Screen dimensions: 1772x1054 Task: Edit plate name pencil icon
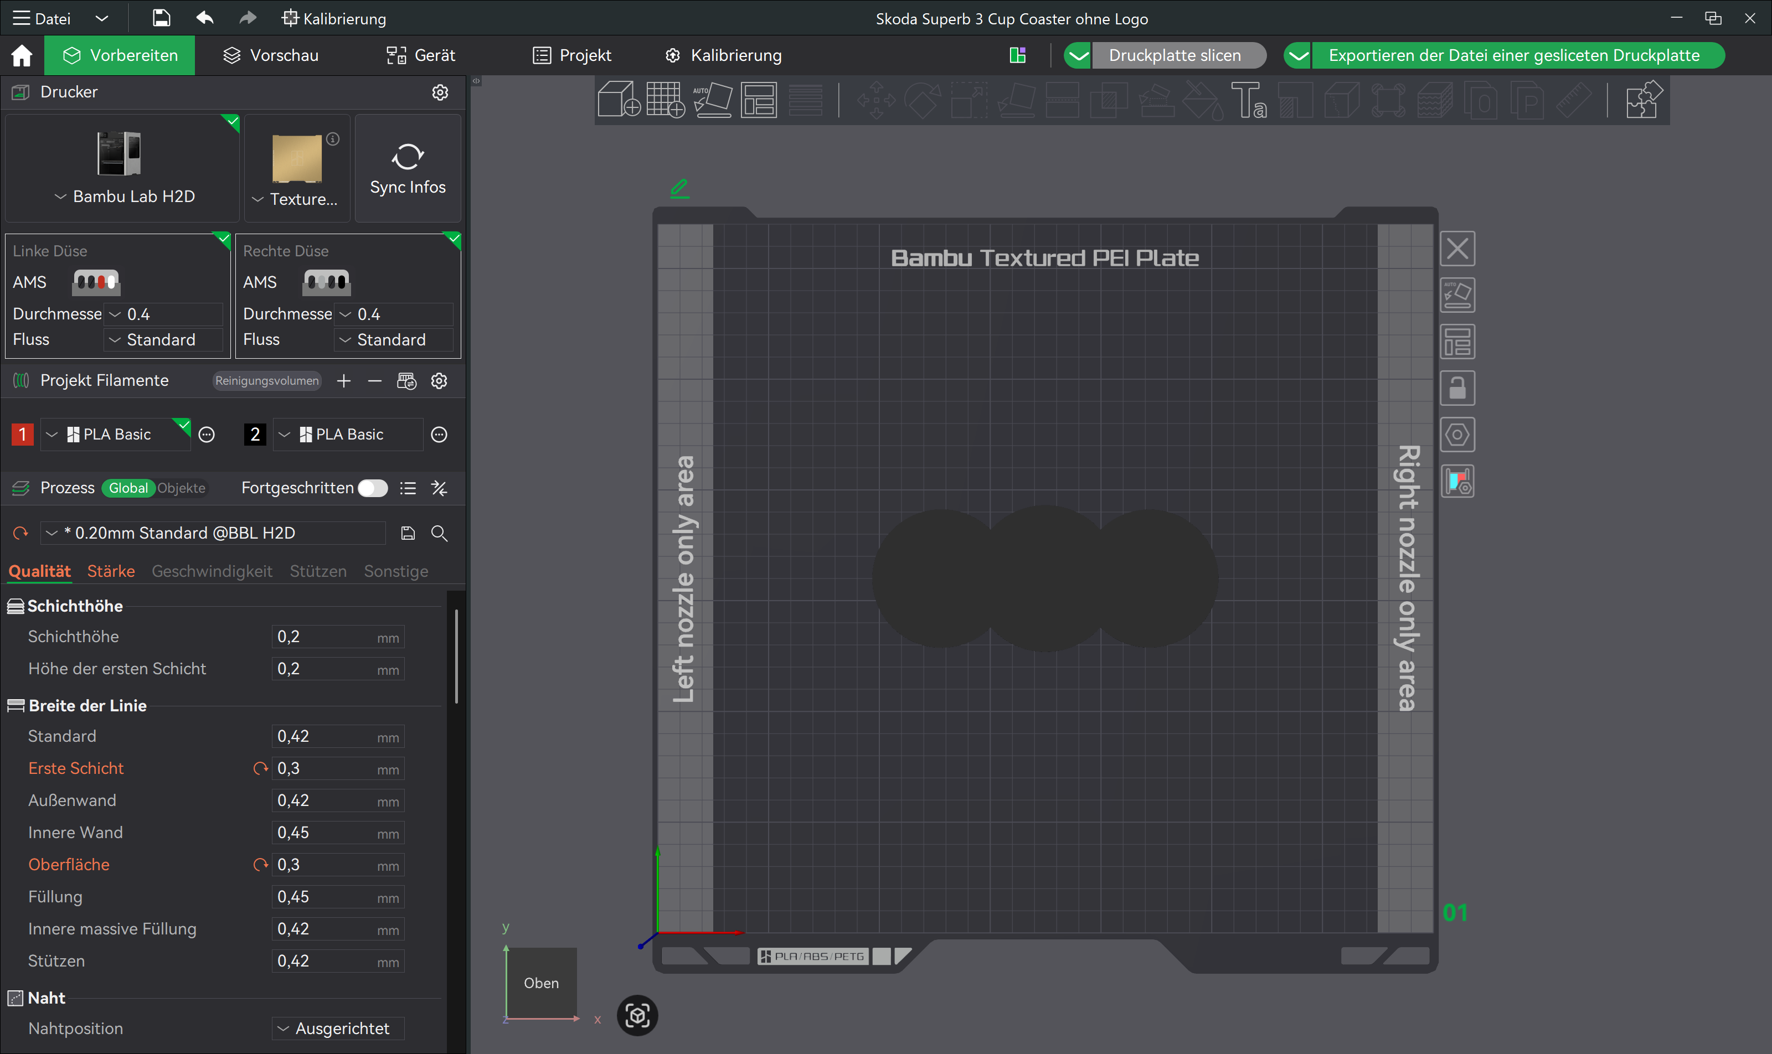[x=680, y=188]
